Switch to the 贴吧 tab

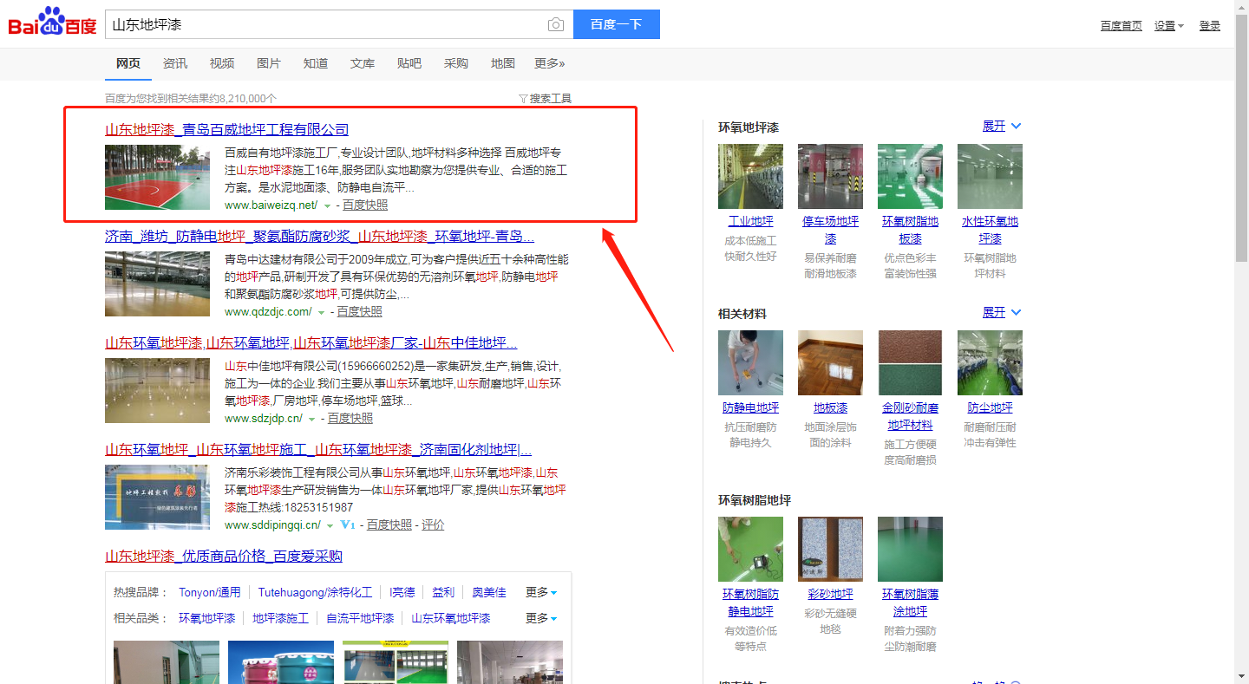click(x=409, y=63)
